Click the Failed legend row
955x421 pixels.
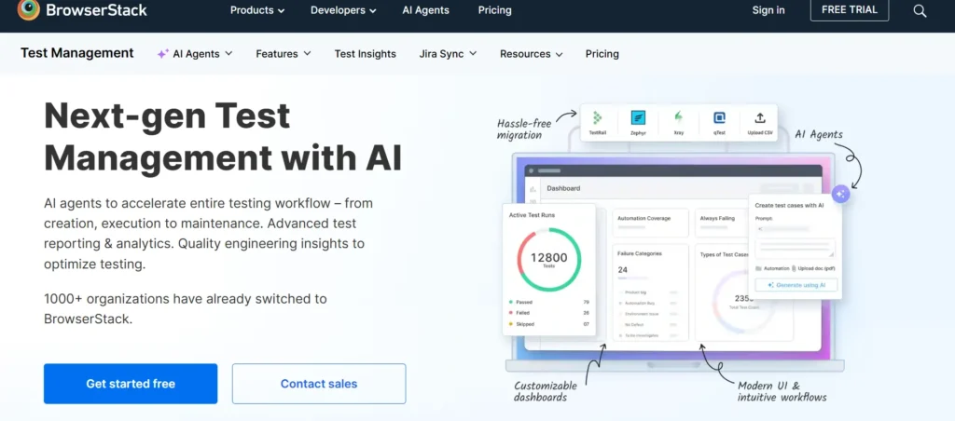549,313
